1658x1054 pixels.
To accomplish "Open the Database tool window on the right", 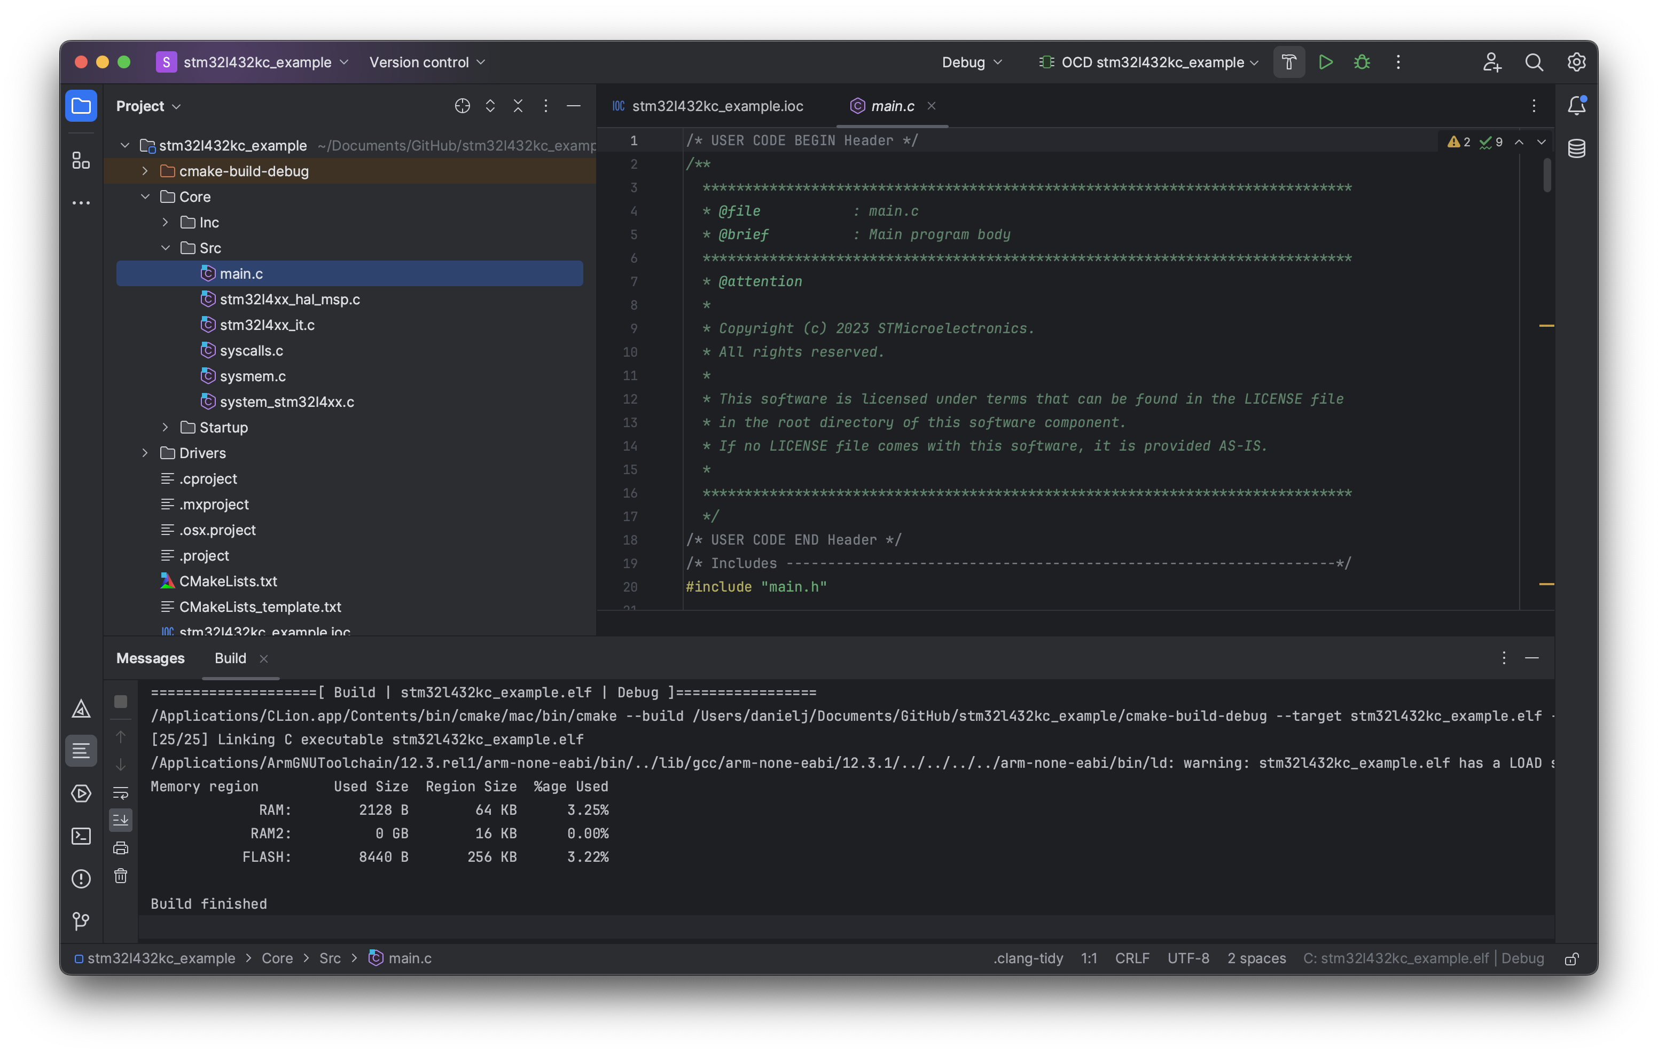I will (1577, 148).
